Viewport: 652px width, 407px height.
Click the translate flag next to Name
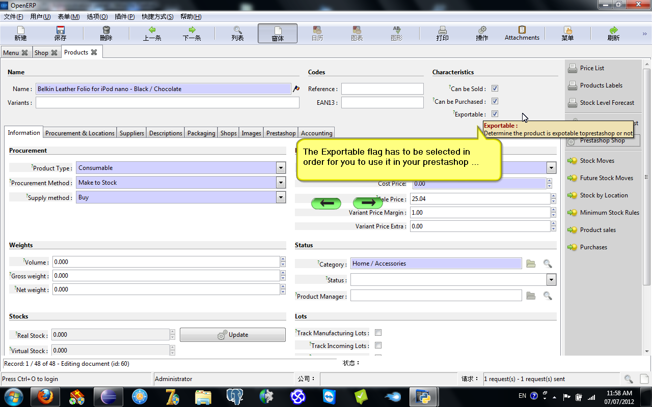(296, 89)
